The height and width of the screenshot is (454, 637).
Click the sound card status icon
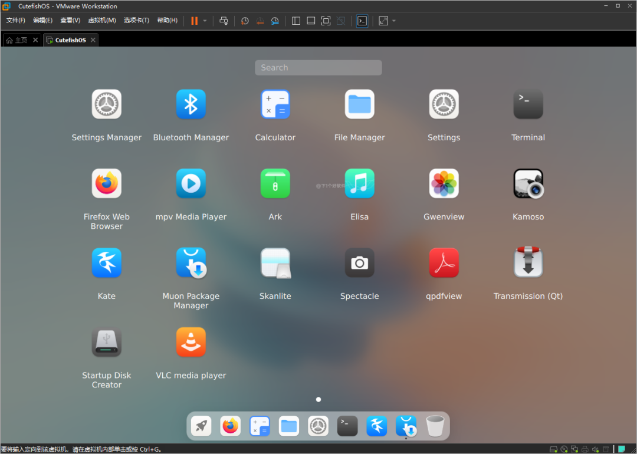click(596, 449)
